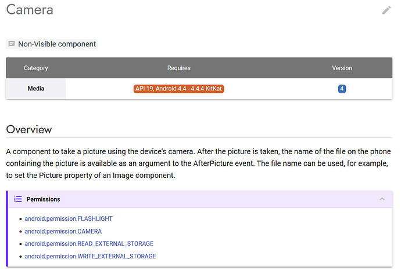The height and width of the screenshot is (270, 401).
Task: Click the Requires column header
Action: pos(179,68)
